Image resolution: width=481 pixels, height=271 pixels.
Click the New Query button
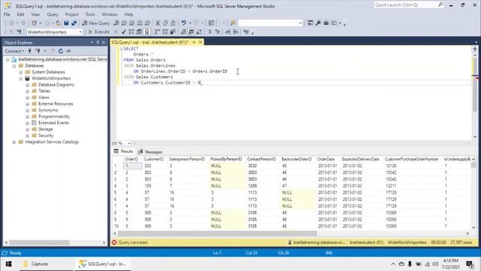click(96, 23)
